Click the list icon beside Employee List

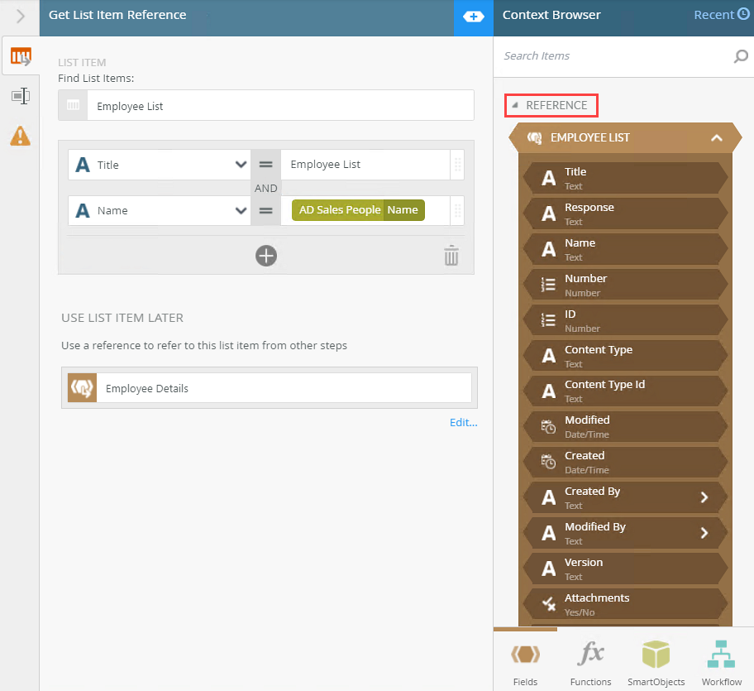coord(73,105)
